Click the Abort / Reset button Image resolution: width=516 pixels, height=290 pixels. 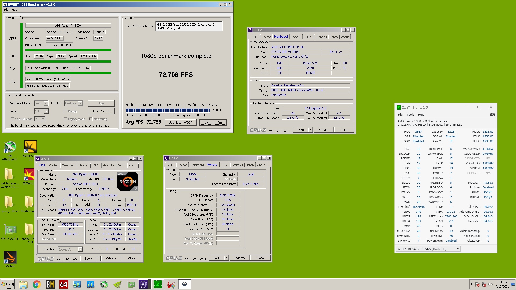tap(101, 111)
